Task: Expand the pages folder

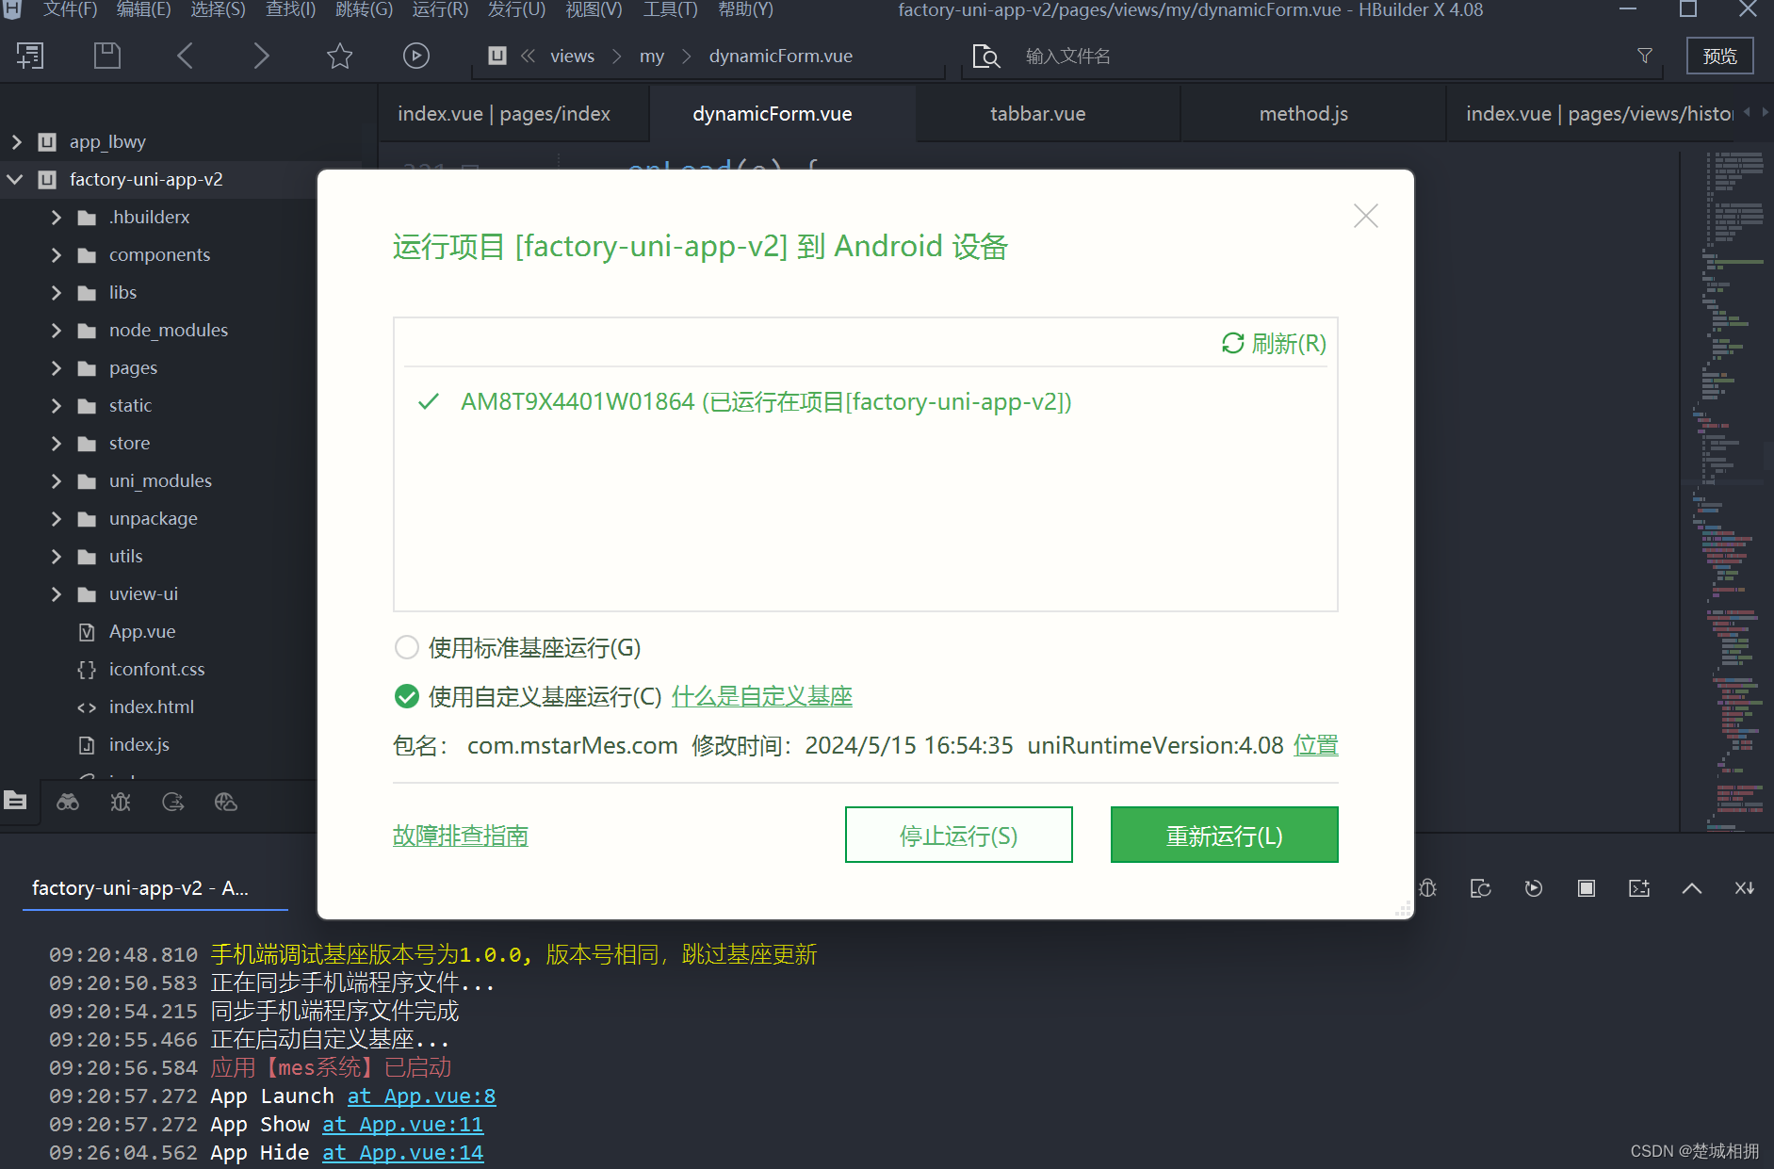Action: click(x=56, y=367)
